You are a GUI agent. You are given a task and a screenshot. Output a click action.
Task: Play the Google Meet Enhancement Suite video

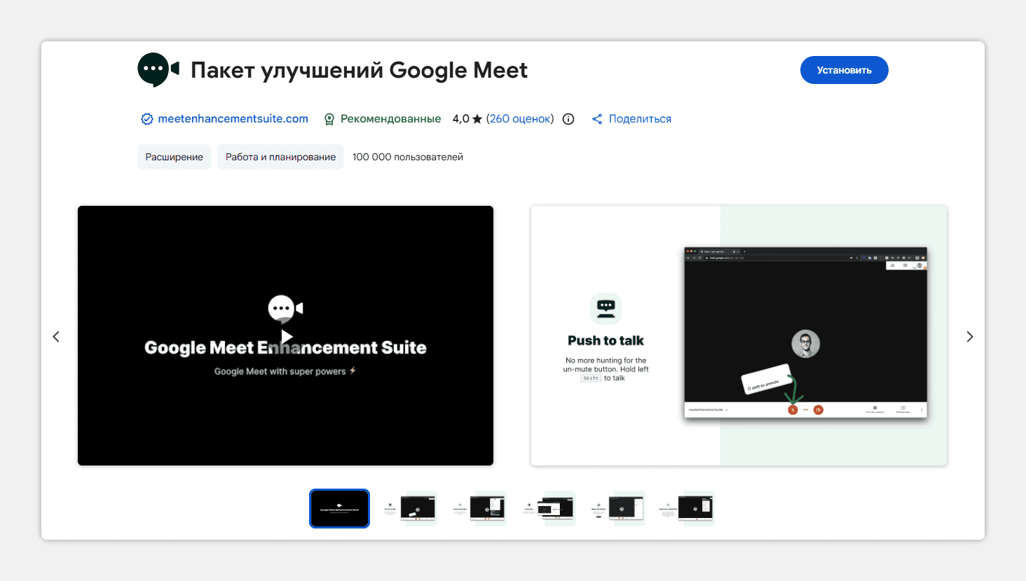[x=286, y=337]
